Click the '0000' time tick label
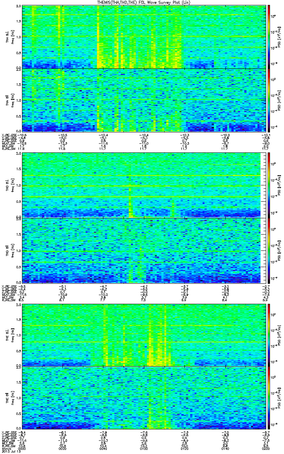Image resolution: width=284 pixels, height=454 pixels. [23, 449]
